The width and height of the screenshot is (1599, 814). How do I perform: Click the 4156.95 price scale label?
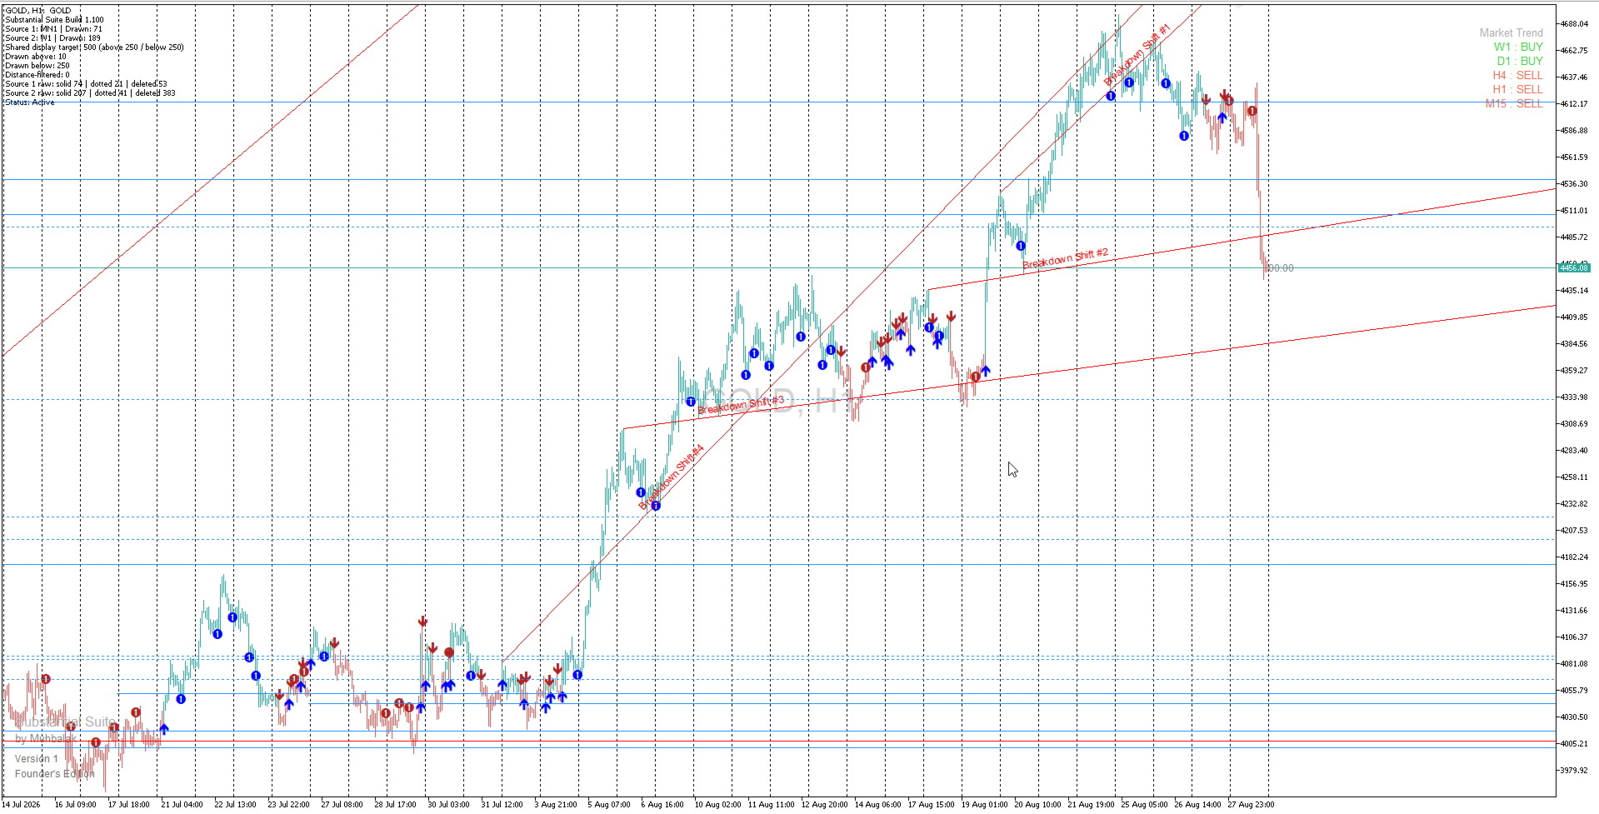click(x=1574, y=584)
